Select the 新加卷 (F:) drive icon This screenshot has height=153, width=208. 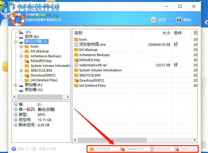pos(21,85)
